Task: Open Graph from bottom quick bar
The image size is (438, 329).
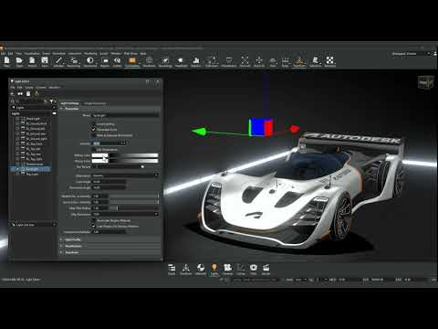Action: (172, 270)
